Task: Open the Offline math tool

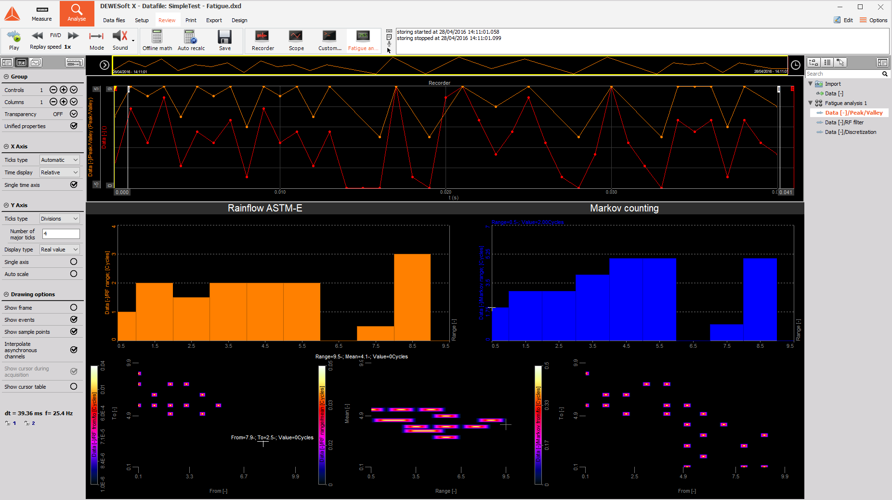Action: pos(157,37)
